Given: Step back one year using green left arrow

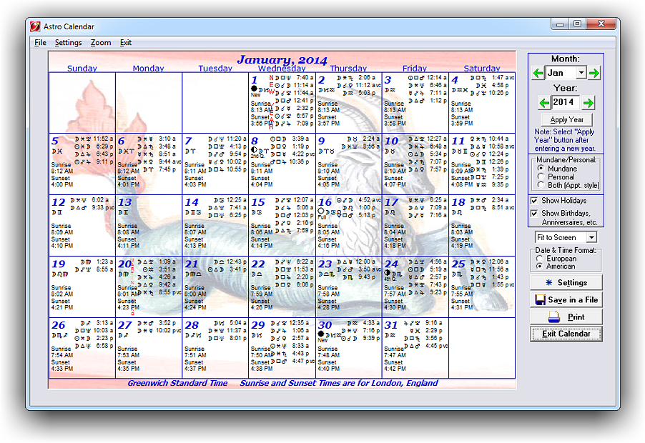Looking at the screenshot, I should [x=543, y=103].
